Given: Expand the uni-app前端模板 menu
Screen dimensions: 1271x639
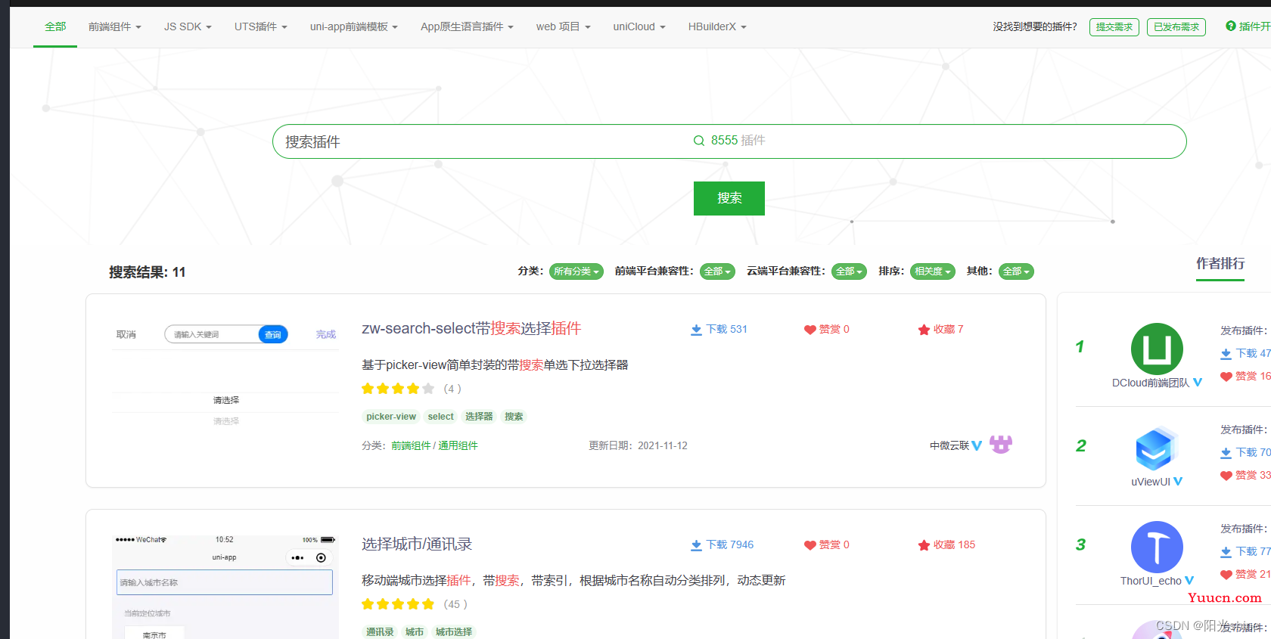Looking at the screenshot, I should click(353, 26).
